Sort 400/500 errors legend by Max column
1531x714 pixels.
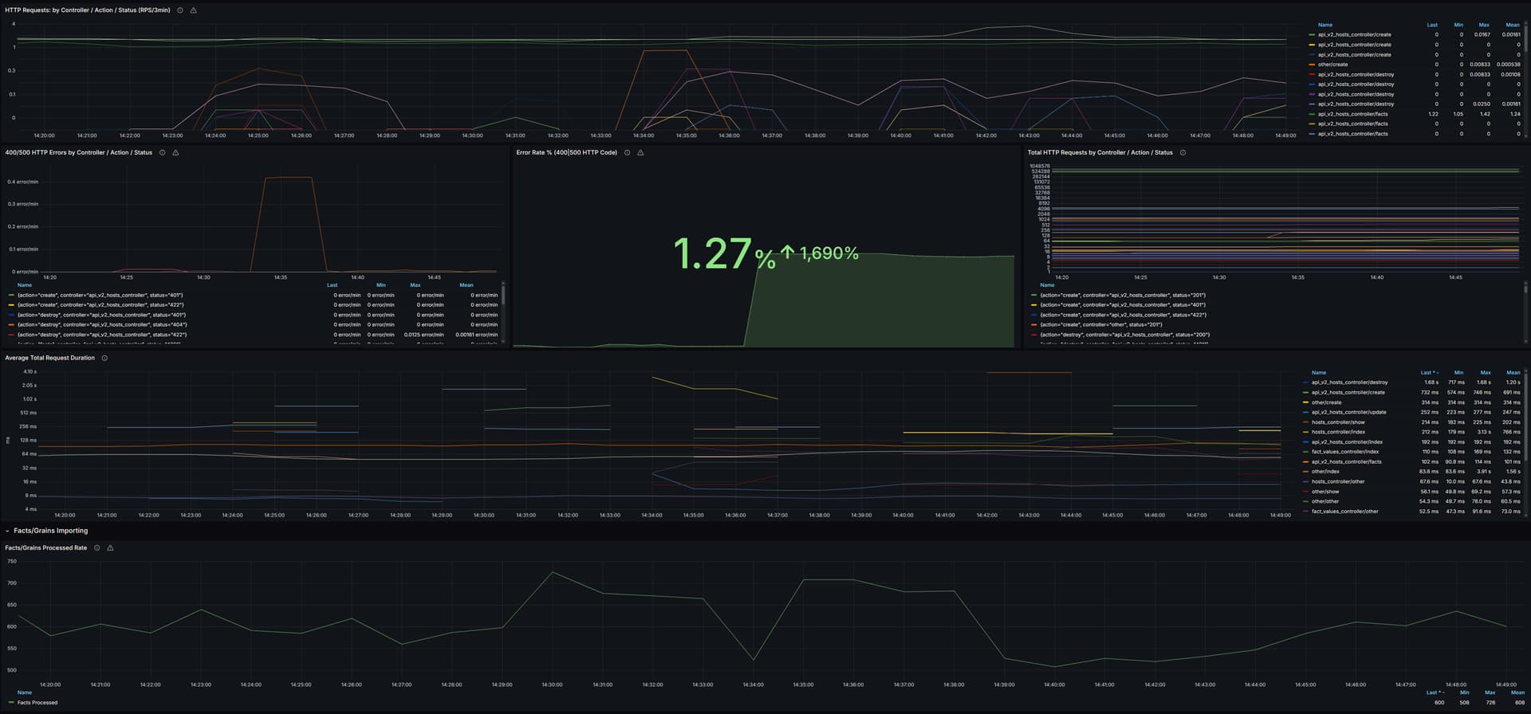[x=415, y=284]
